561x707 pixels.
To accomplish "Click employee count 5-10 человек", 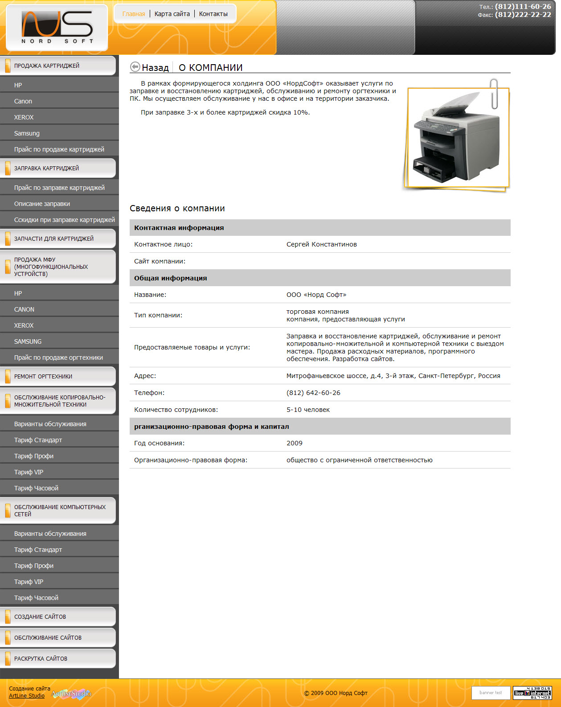I will [x=308, y=410].
